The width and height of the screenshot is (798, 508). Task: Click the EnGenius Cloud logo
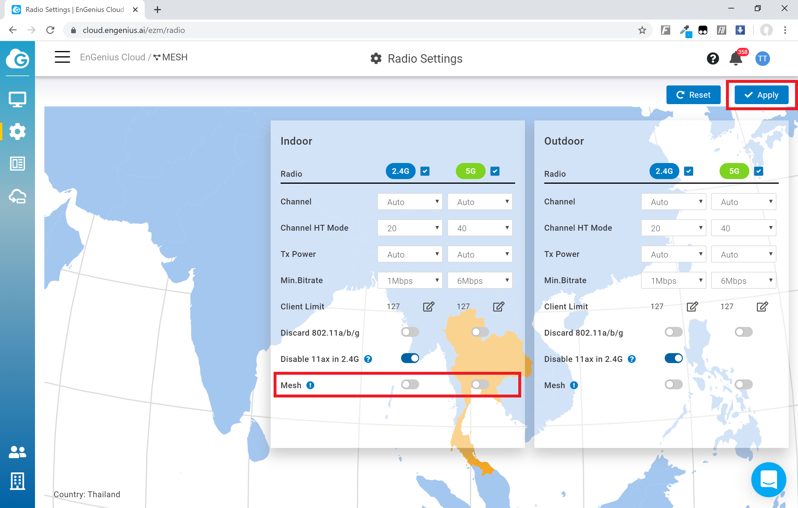click(x=17, y=59)
